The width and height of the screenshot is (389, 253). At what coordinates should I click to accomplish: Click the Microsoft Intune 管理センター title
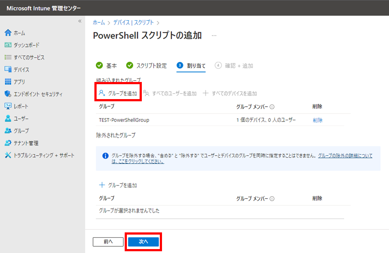click(43, 8)
